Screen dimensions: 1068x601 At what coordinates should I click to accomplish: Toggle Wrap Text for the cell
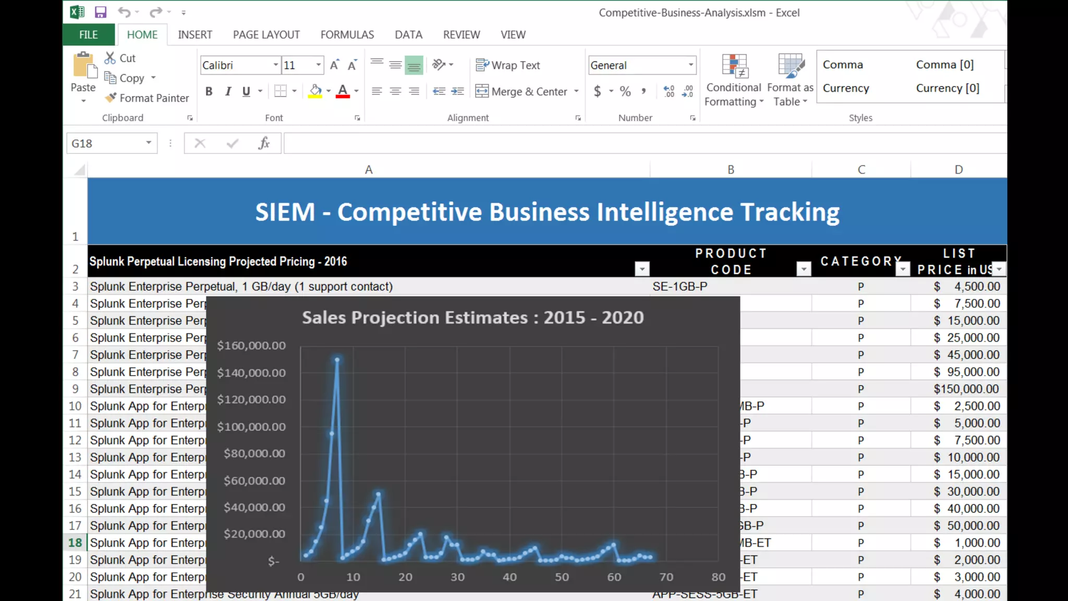(x=508, y=65)
